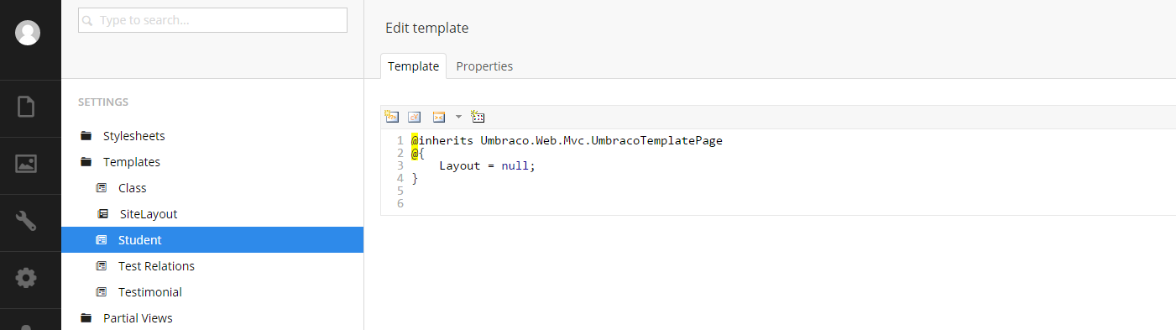This screenshot has width=1176, height=330.
Task: Open the Test Relations template
Action: pyautogui.click(x=156, y=266)
